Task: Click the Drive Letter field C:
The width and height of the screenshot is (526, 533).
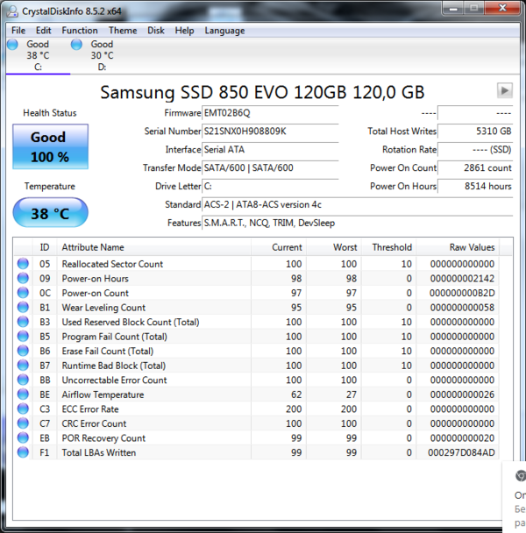Action: click(270, 186)
